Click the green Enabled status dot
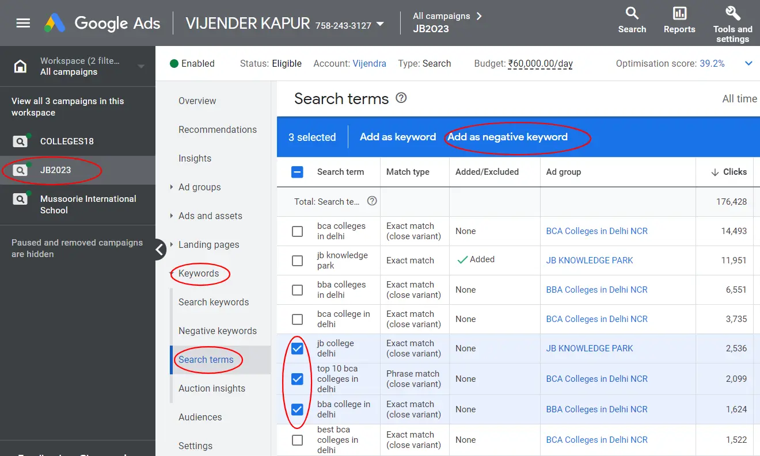This screenshot has width=760, height=456. [x=174, y=63]
